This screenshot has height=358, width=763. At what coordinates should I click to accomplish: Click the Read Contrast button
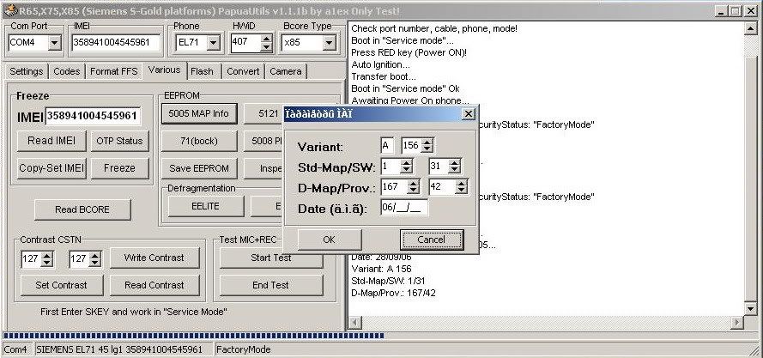click(154, 285)
